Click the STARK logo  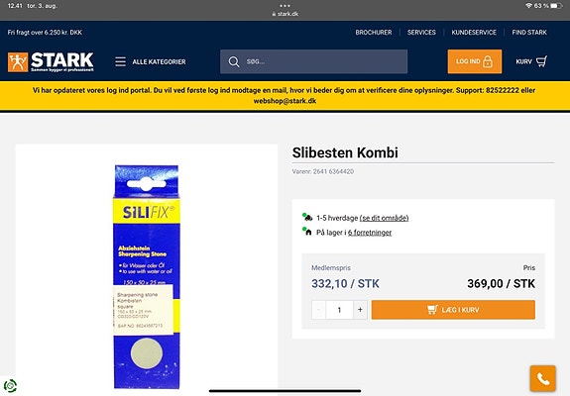click(51, 61)
